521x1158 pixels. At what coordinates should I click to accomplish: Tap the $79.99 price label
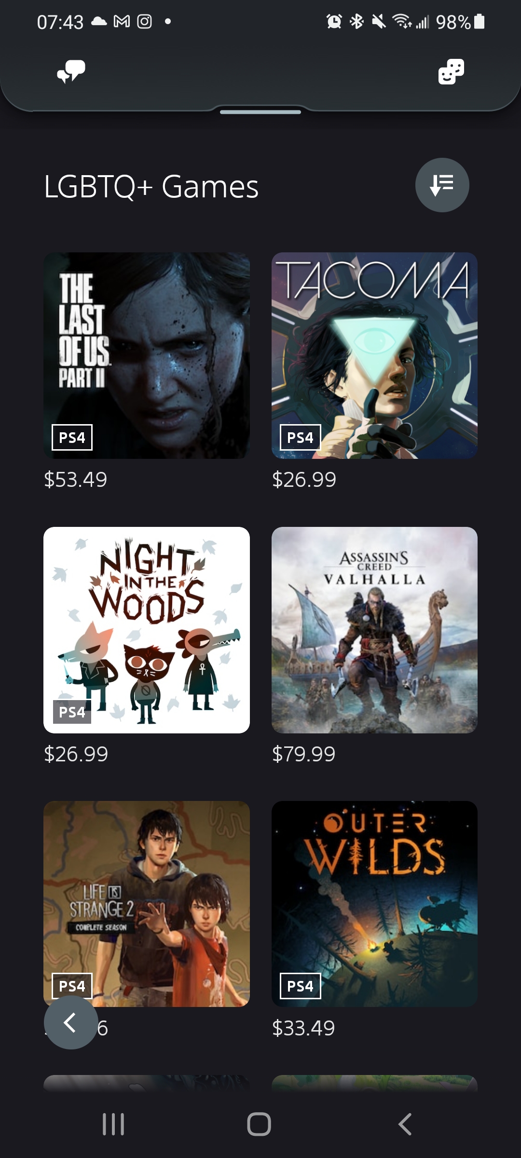coord(304,754)
